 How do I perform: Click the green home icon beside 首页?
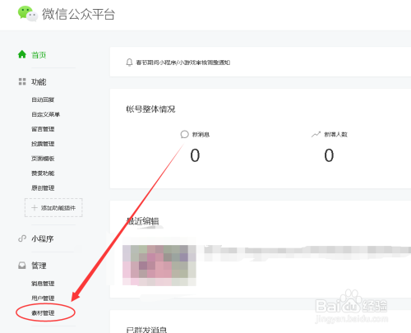pyautogui.click(x=22, y=54)
